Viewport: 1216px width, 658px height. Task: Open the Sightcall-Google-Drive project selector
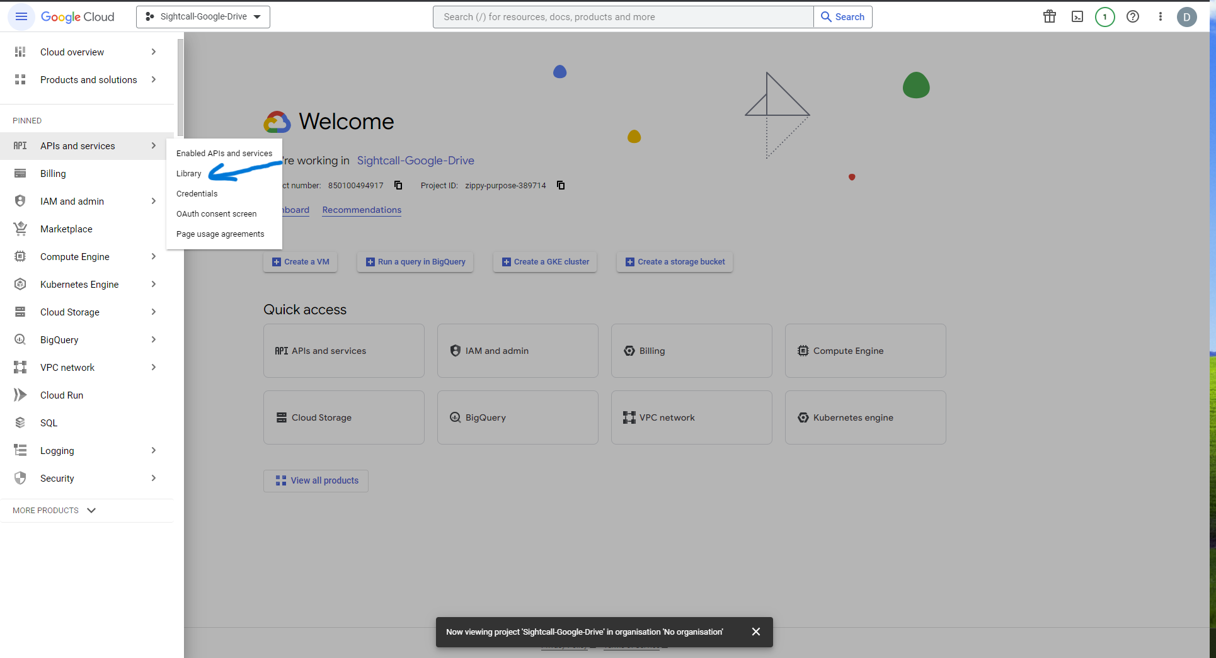click(203, 17)
